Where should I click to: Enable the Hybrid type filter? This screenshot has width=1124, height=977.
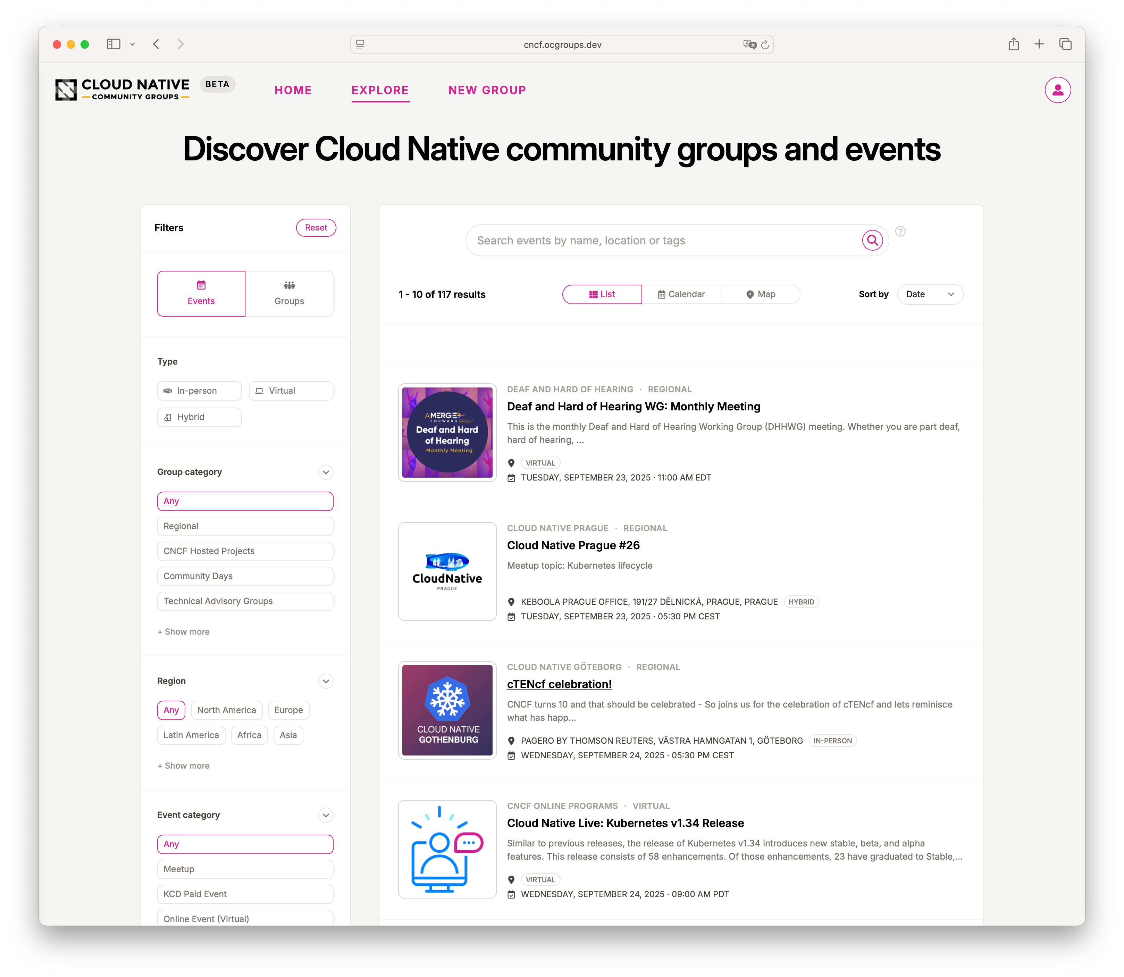point(200,417)
